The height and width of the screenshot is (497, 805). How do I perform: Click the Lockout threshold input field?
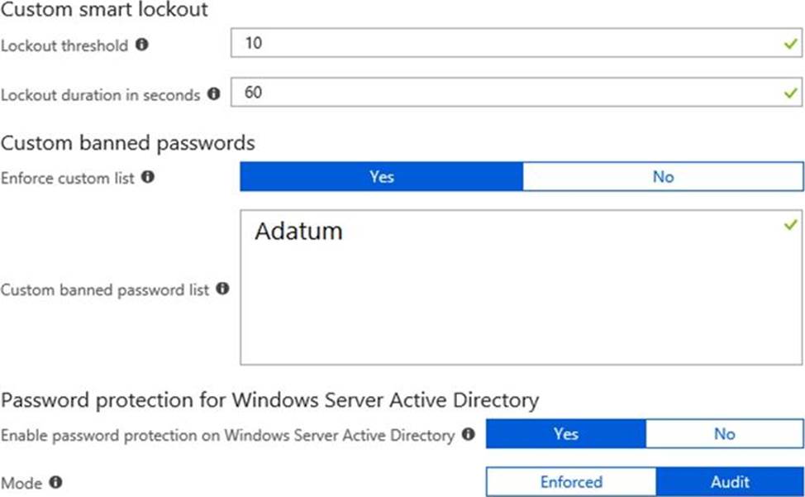[504, 45]
